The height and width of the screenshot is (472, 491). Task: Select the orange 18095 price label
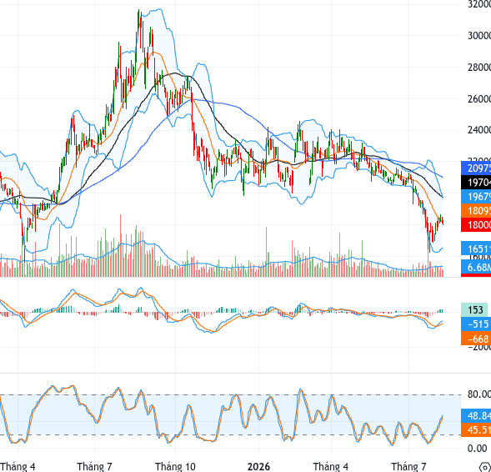[476, 210]
